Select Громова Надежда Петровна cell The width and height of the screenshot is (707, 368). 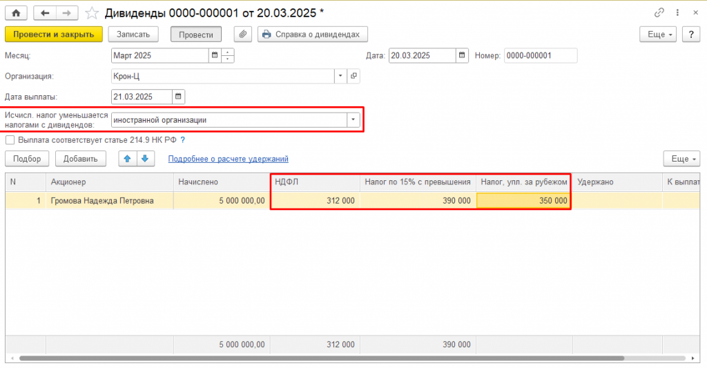[x=110, y=201]
